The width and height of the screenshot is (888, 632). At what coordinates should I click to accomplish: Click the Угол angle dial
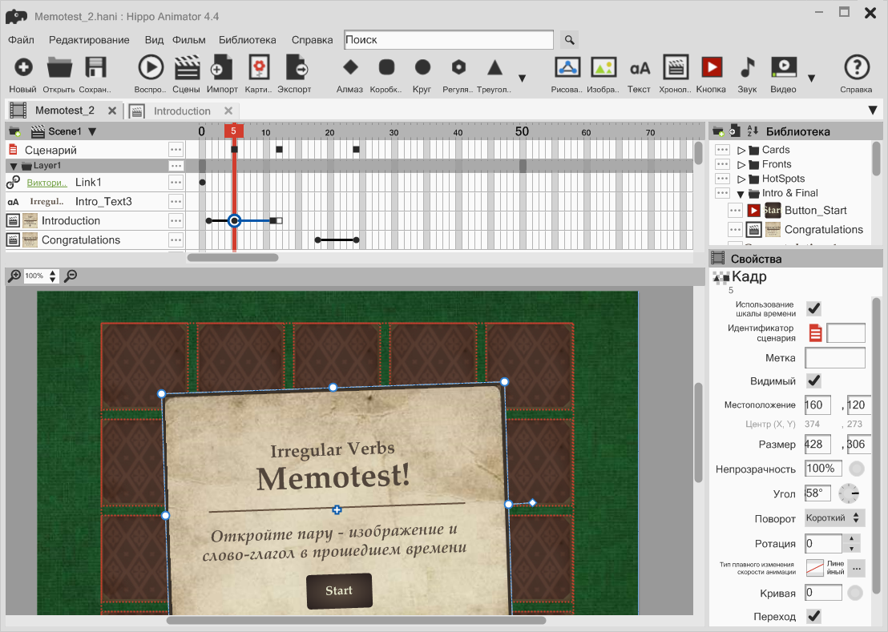click(x=849, y=493)
